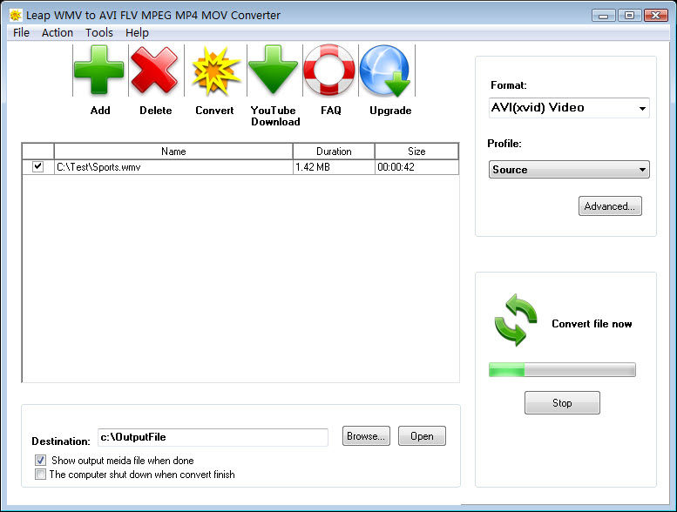Image resolution: width=677 pixels, height=512 pixels.
Task: Open FAQ via the lifebuoy icon
Action: (329, 70)
